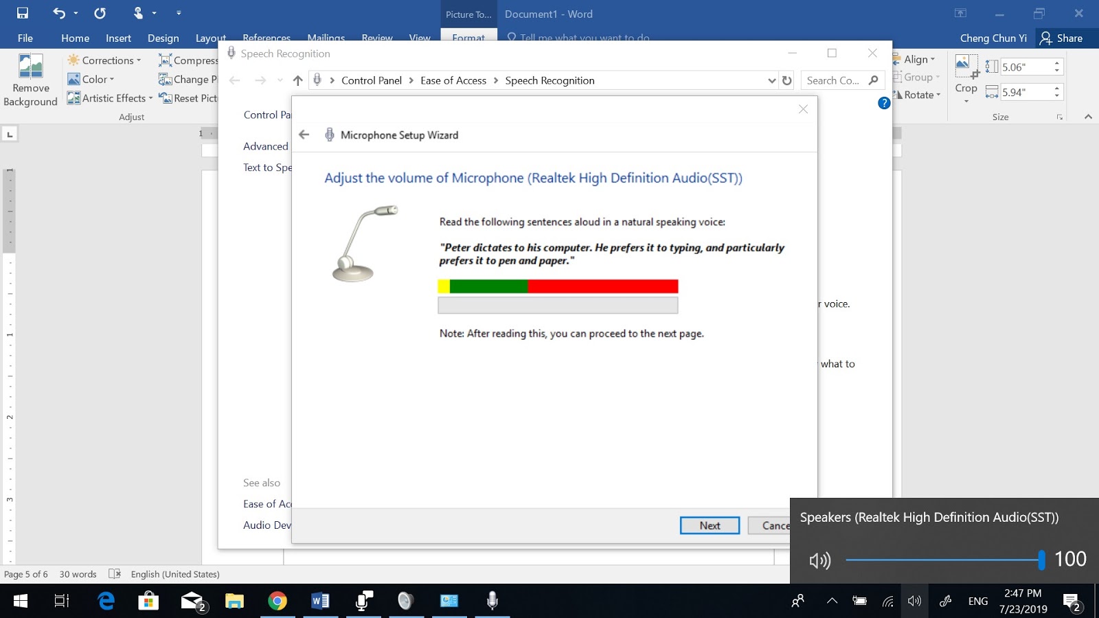Image resolution: width=1099 pixels, height=618 pixels.
Task: Click the English (United States) language indicator
Action: tap(175, 574)
